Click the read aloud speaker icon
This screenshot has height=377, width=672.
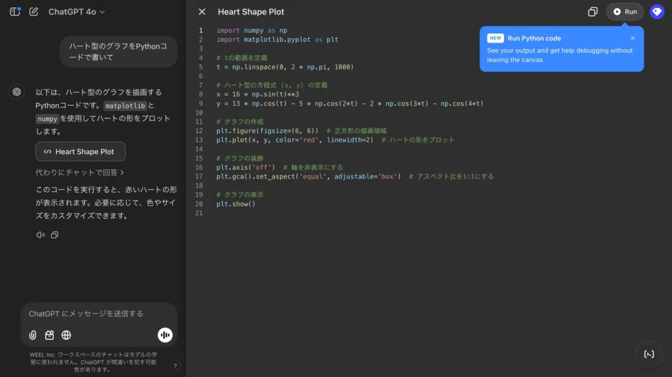click(41, 235)
